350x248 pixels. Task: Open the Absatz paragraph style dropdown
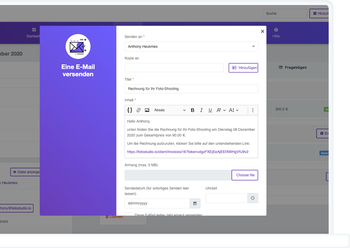pos(170,110)
